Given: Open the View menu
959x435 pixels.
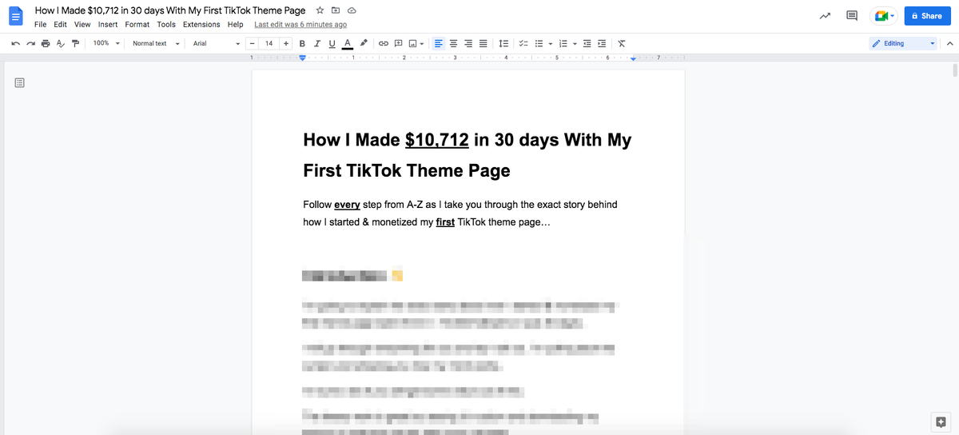Looking at the screenshot, I should (x=82, y=25).
